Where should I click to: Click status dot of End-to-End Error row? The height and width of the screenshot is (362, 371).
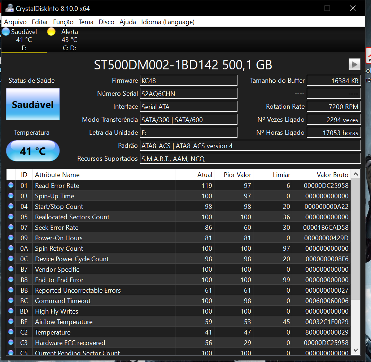11,279
